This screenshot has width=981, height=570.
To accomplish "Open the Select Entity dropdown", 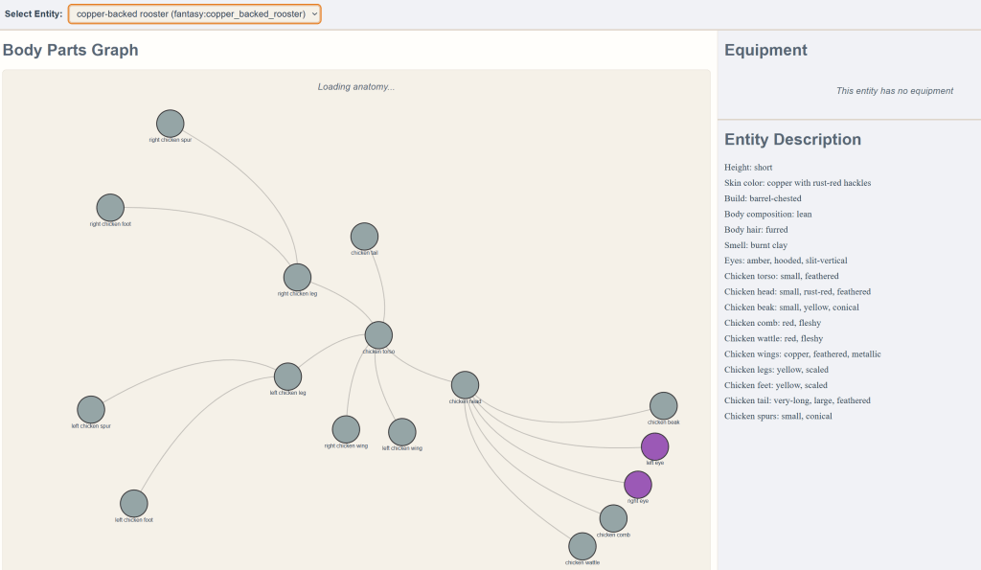I will coord(194,14).
